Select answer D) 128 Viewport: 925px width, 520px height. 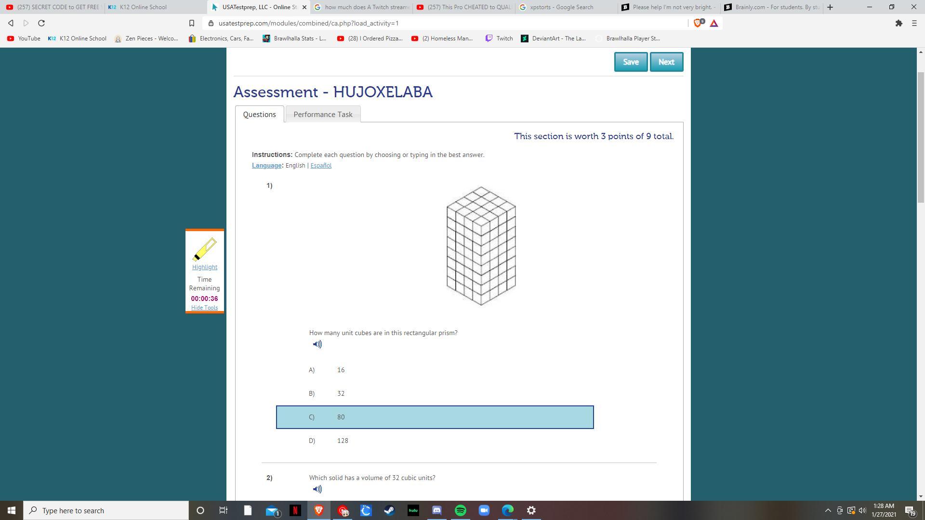pyautogui.click(x=342, y=441)
